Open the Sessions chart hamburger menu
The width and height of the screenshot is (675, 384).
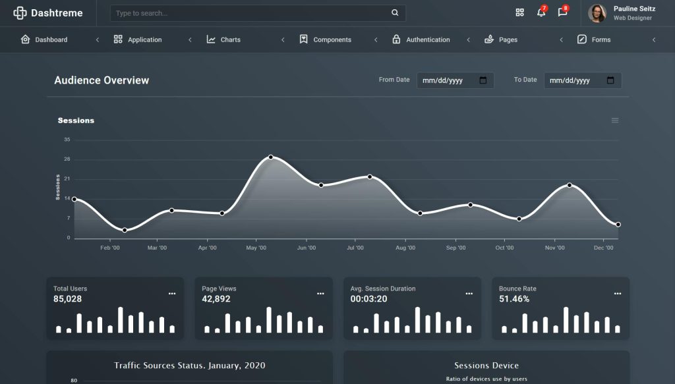(615, 120)
